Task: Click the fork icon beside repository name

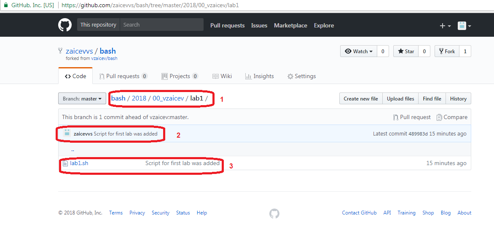Action: click(61, 51)
